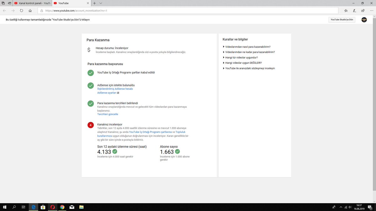Click the check icon beside AdSense için istekte bulunuldu
Viewport: 376px width, 211px height.
(x=91, y=85)
